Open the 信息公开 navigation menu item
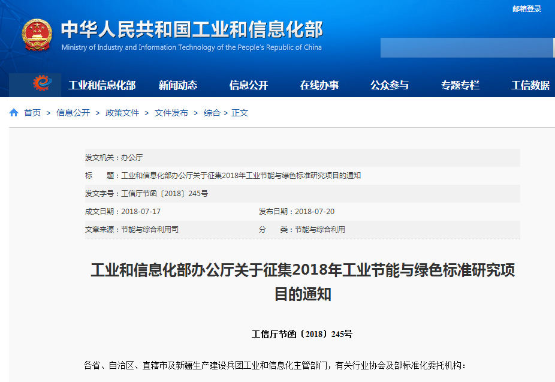Image resolution: width=555 pixels, height=382 pixels. pyautogui.click(x=249, y=85)
